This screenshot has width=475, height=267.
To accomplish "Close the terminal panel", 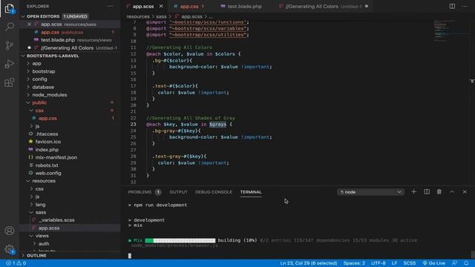I will click(465, 192).
